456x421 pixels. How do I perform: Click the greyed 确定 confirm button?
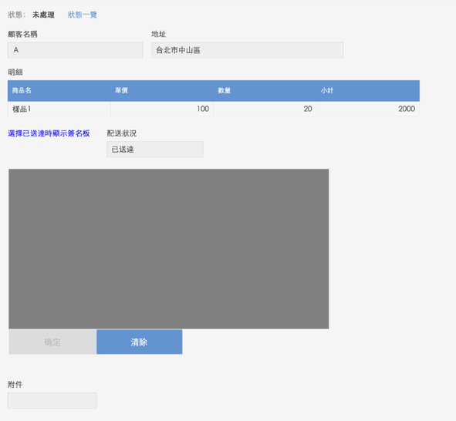coord(52,342)
